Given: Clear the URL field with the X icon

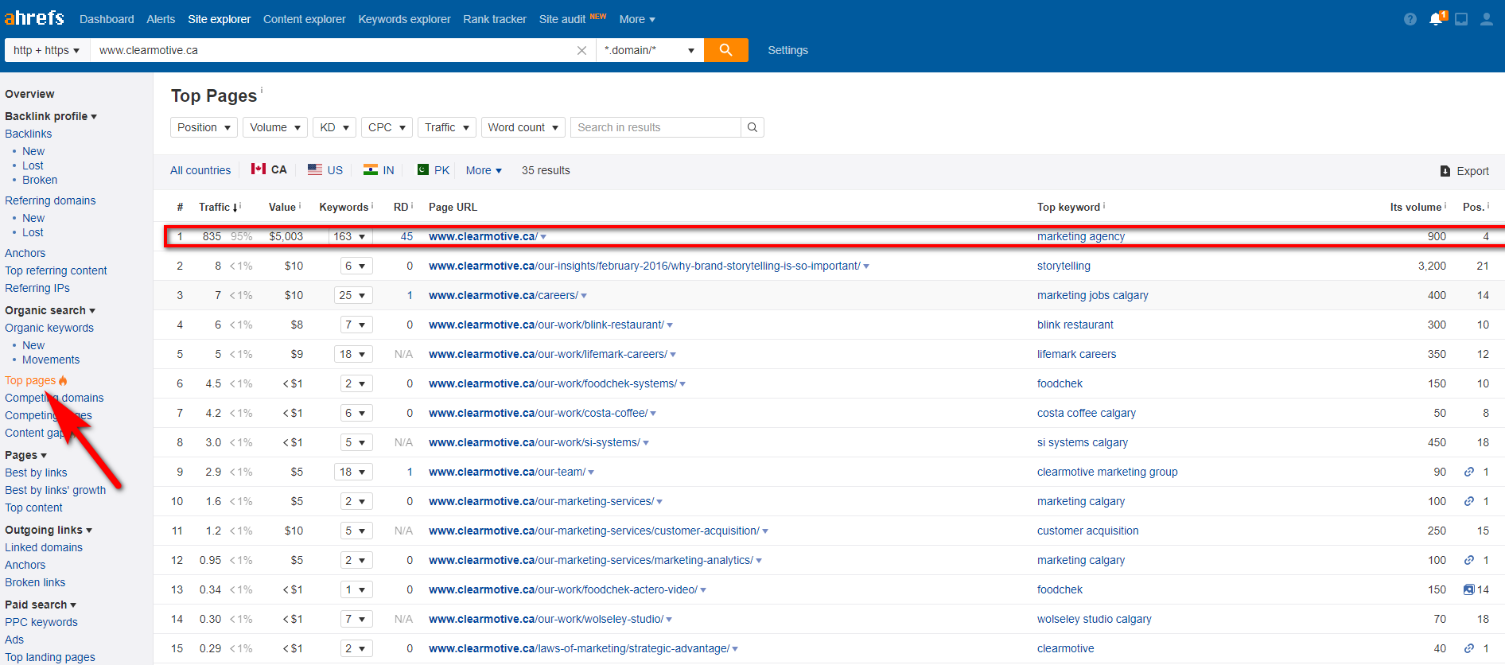Looking at the screenshot, I should click(x=581, y=50).
